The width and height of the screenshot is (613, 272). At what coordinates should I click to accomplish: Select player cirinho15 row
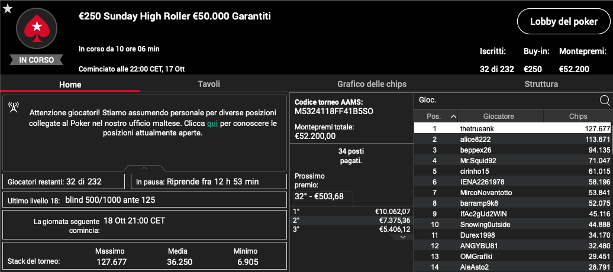tap(513, 171)
